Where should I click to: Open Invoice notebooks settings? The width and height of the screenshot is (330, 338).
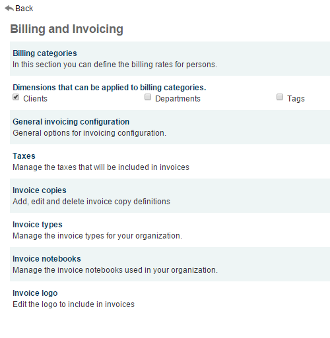(x=47, y=259)
